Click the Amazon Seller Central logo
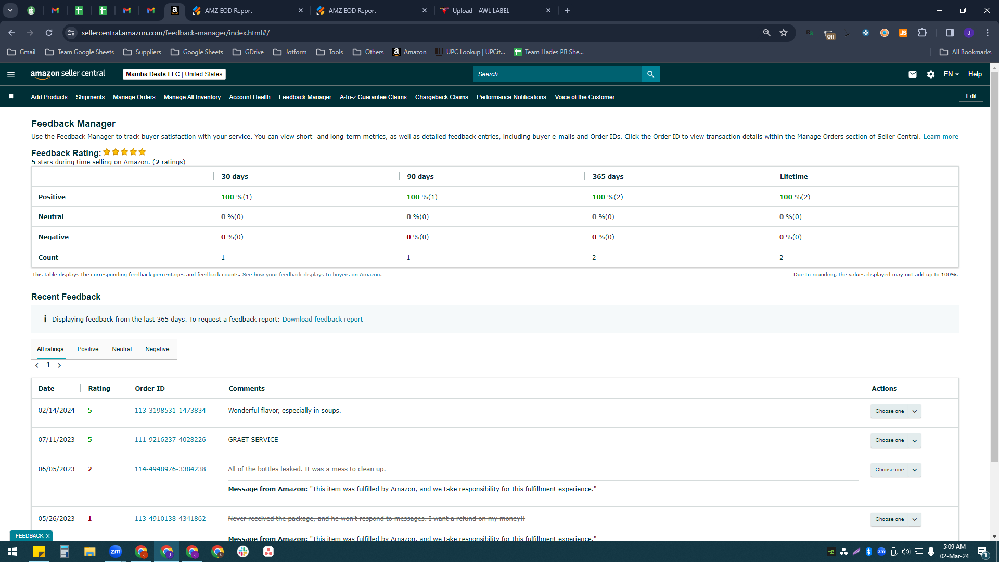999x562 pixels. click(68, 74)
